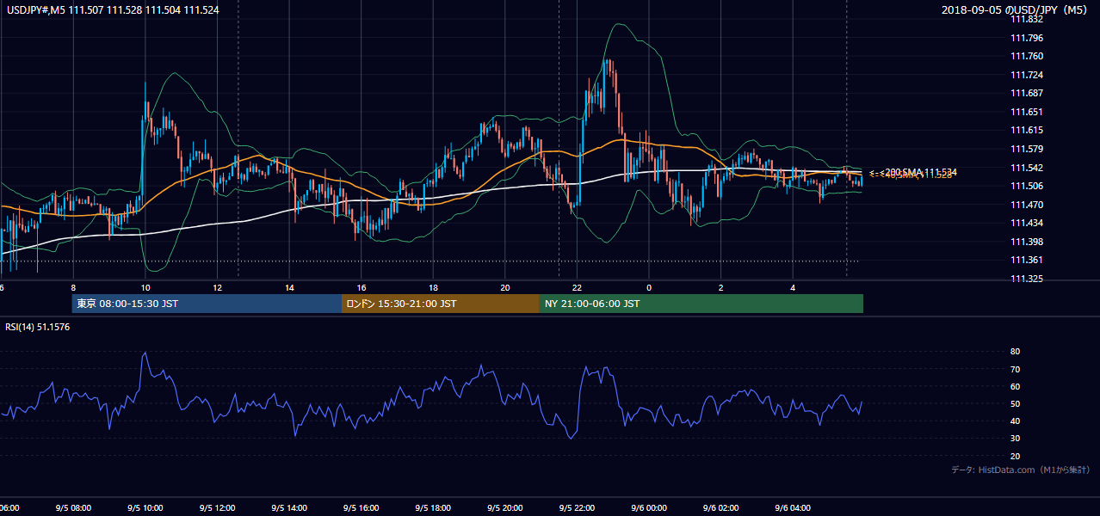Click price axis value 111.832
The width and height of the screenshot is (1100, 516).
(1026, 20)
